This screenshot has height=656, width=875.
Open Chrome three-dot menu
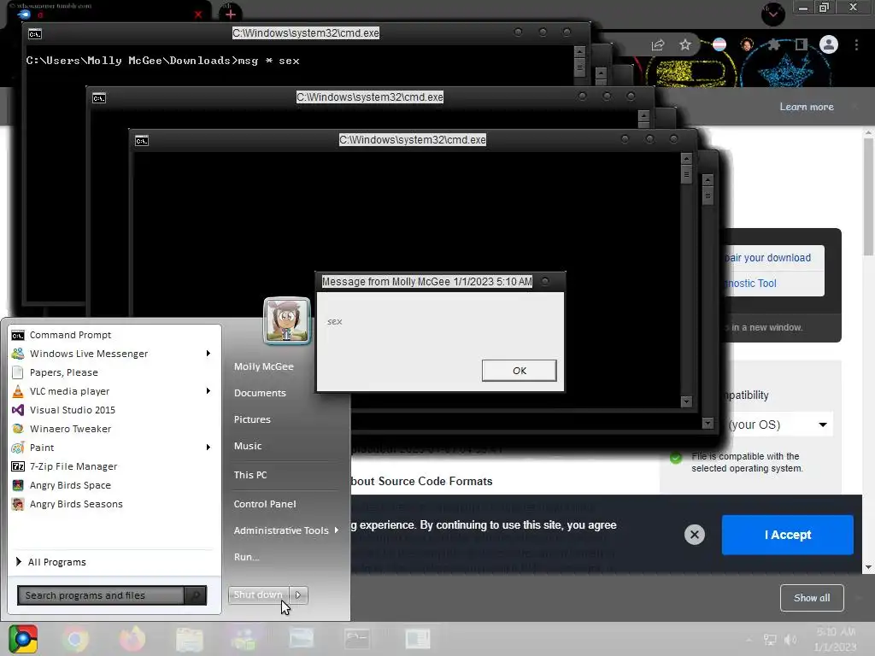pyautogui.click(x=856, y=44)
